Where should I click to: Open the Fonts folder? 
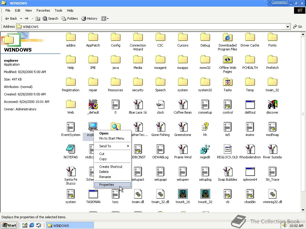(272, 37)
